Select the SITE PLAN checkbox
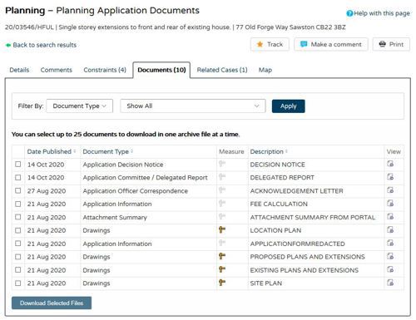This screenshot has width=416, height=320. pos(18,283)
